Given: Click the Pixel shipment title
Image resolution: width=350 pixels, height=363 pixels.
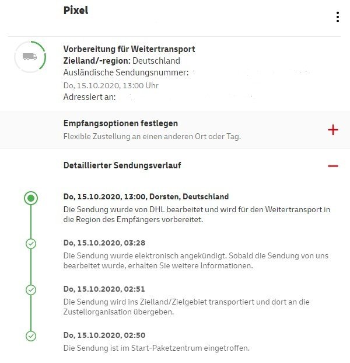Looking at the screenshot, I should click(76, 11).
